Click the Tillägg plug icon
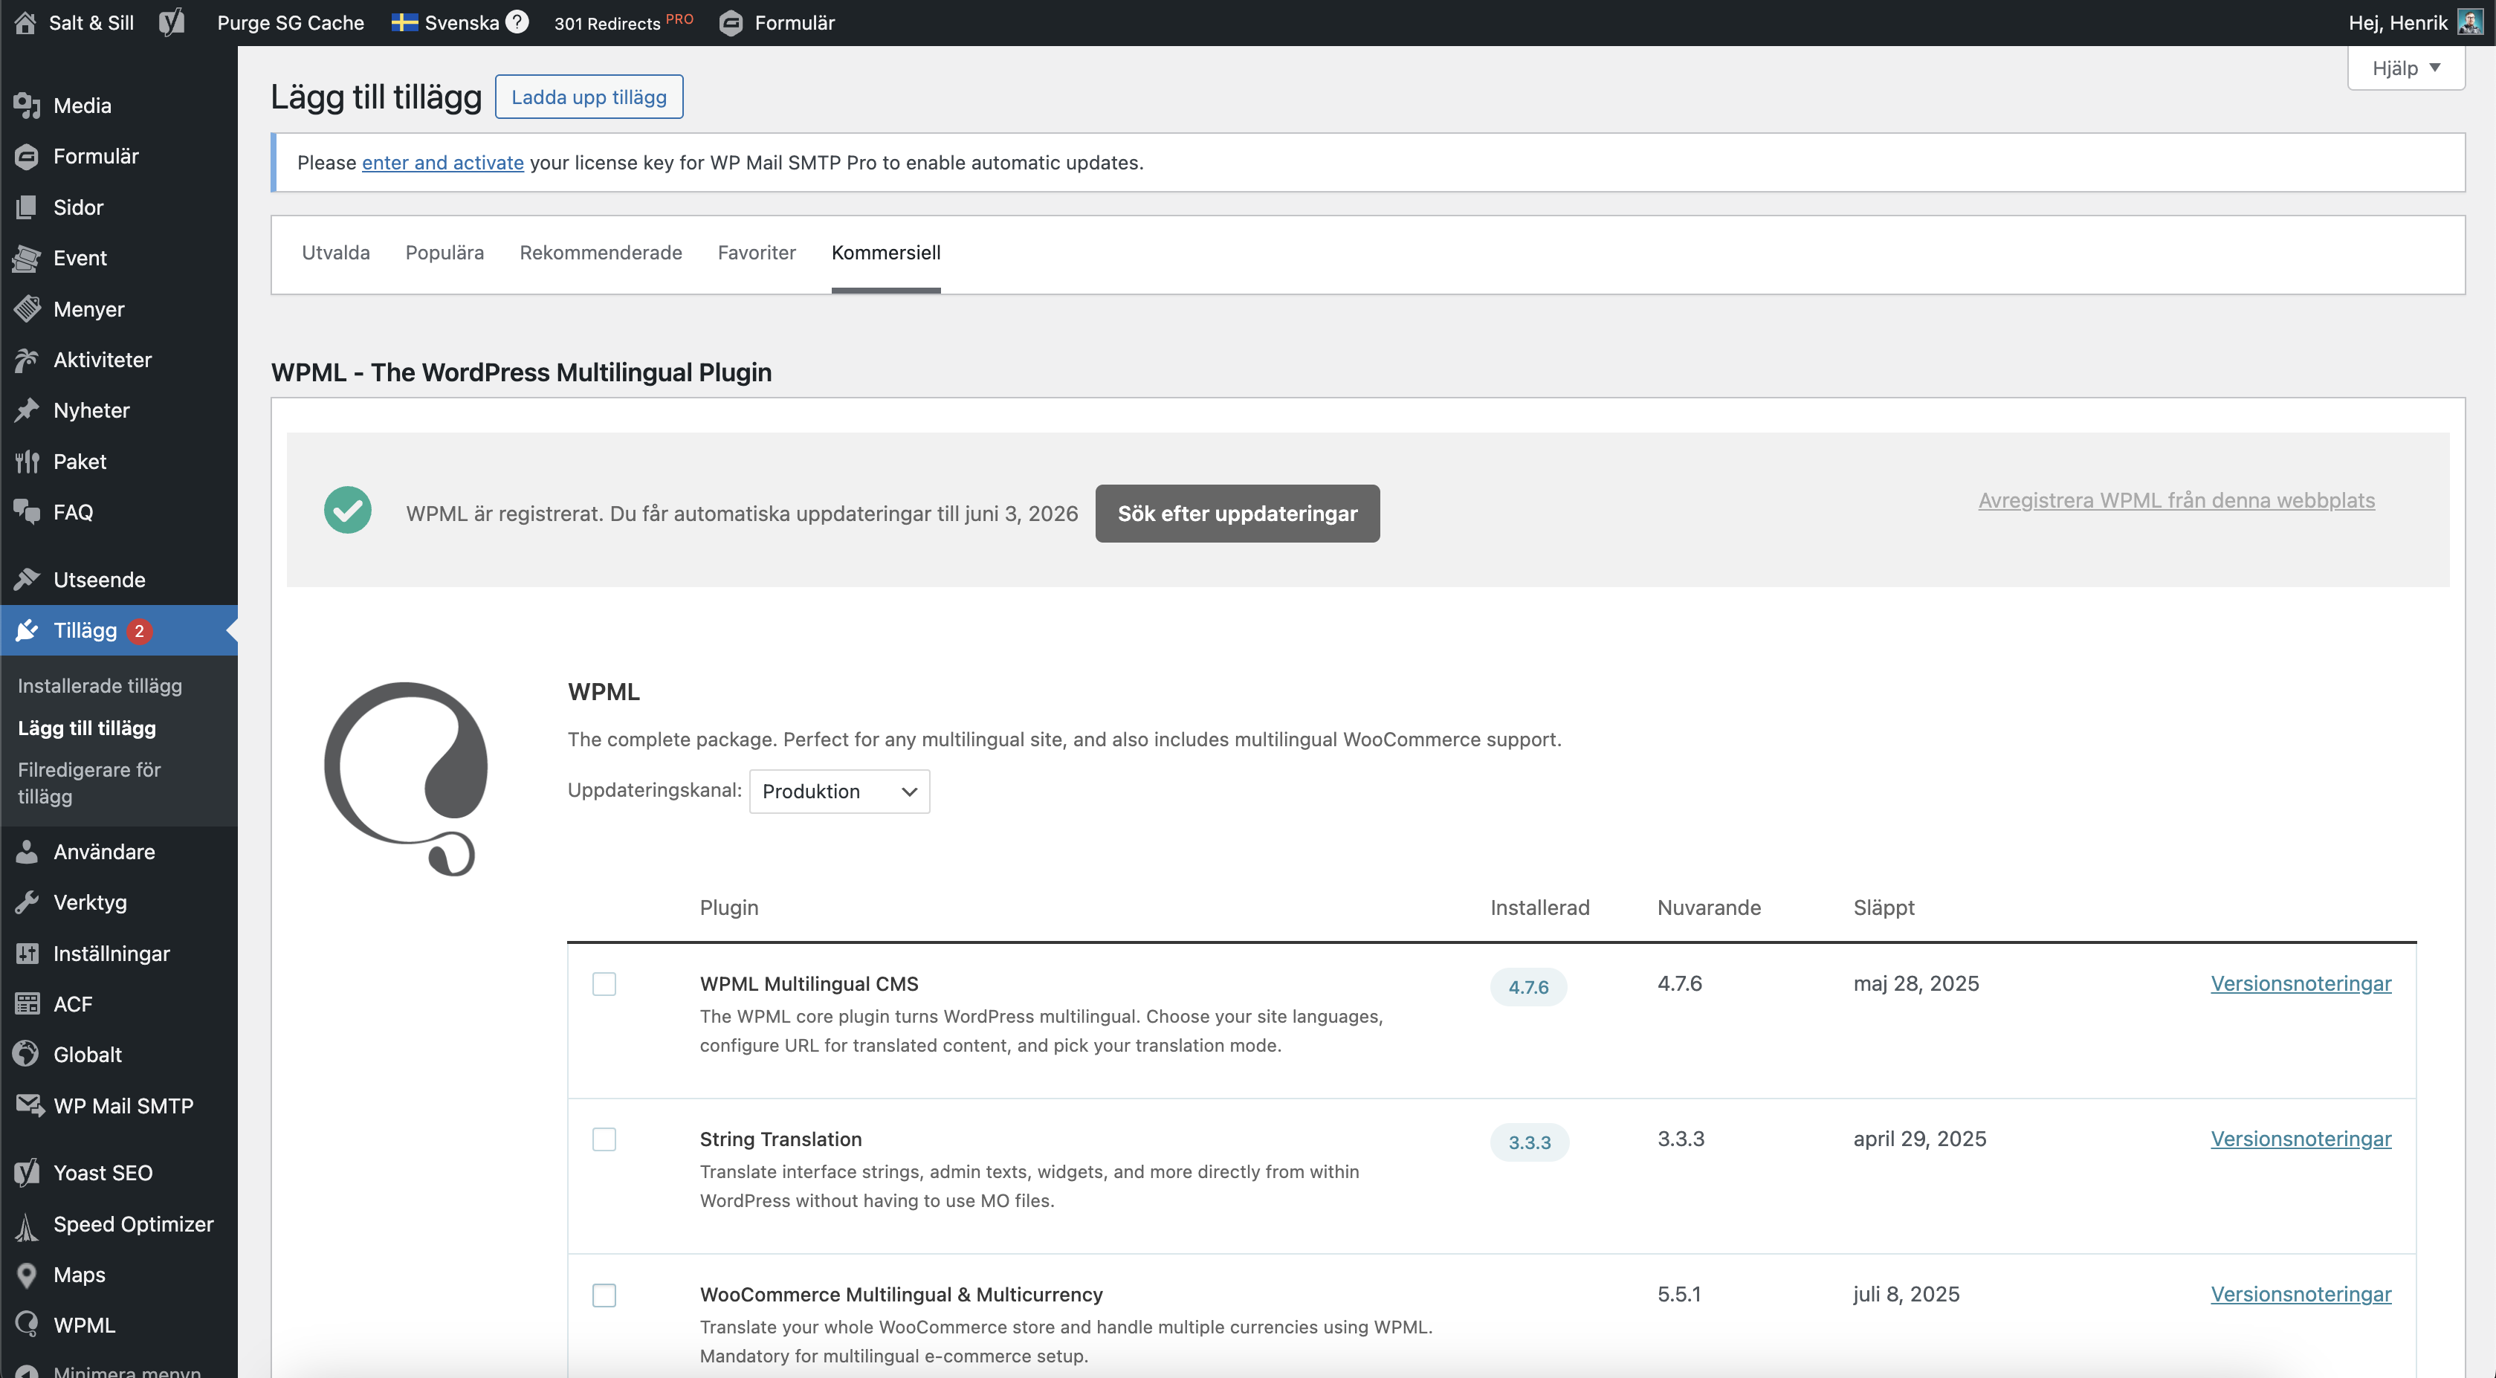The height and width of the screenshot is (1378, 2496). tap(27, 630)
